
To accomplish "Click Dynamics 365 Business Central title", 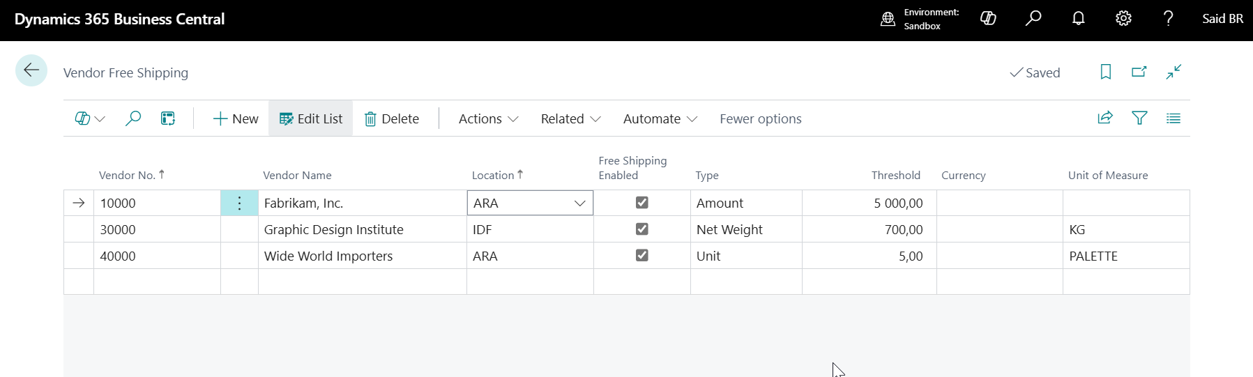I will click(119, 19).
